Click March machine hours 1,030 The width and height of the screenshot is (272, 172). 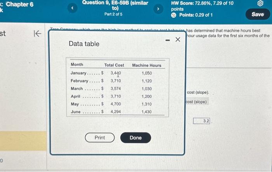pyautogui.click(x=147, y=89)
